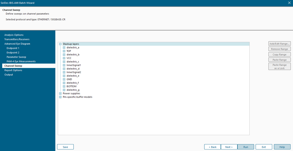This screenshot has width=293, height=151.
Task: Select the dielectric_c tree item
Action: click(73, 62)
